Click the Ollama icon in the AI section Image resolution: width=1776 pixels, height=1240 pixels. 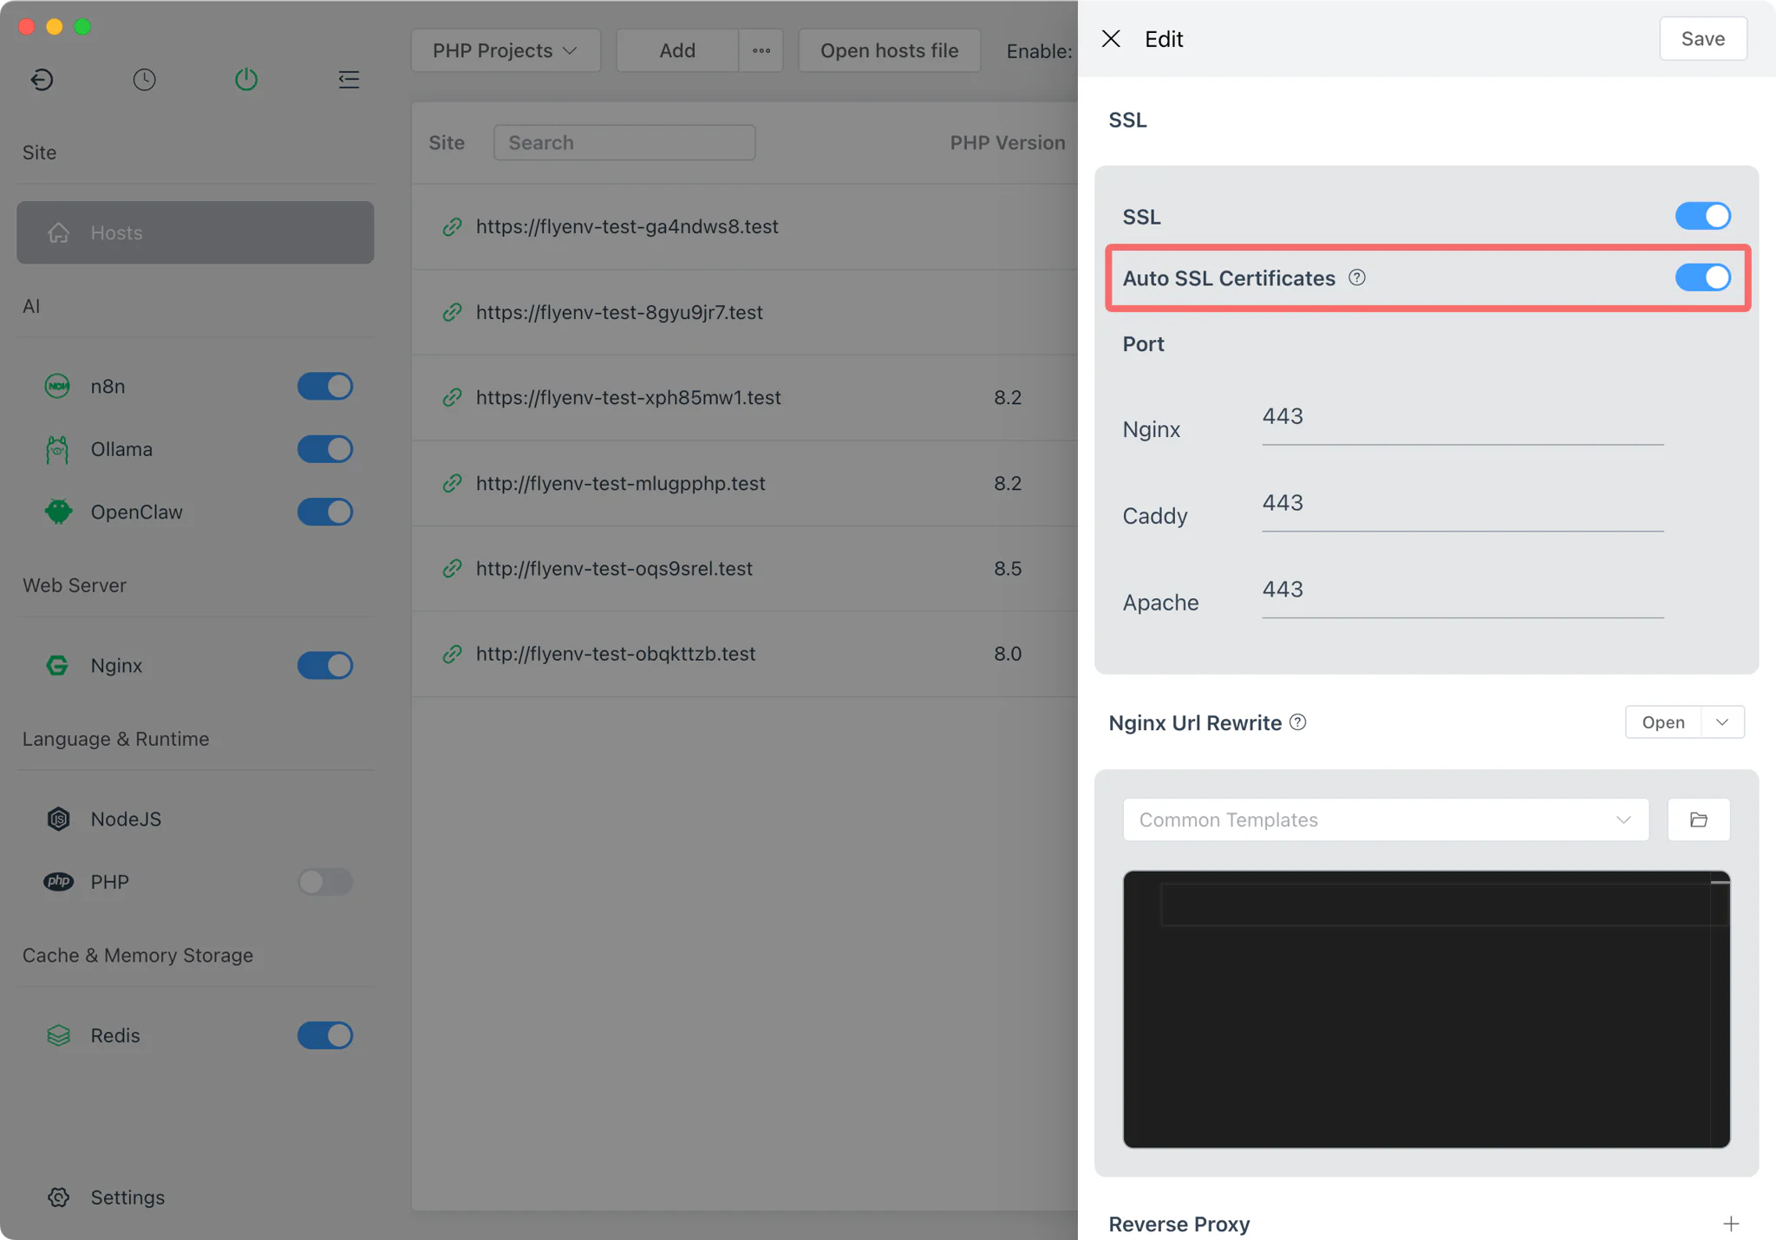[x=57, y=448]
